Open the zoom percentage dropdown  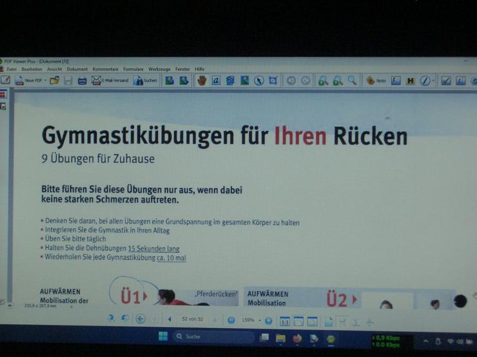pos(259,320)
